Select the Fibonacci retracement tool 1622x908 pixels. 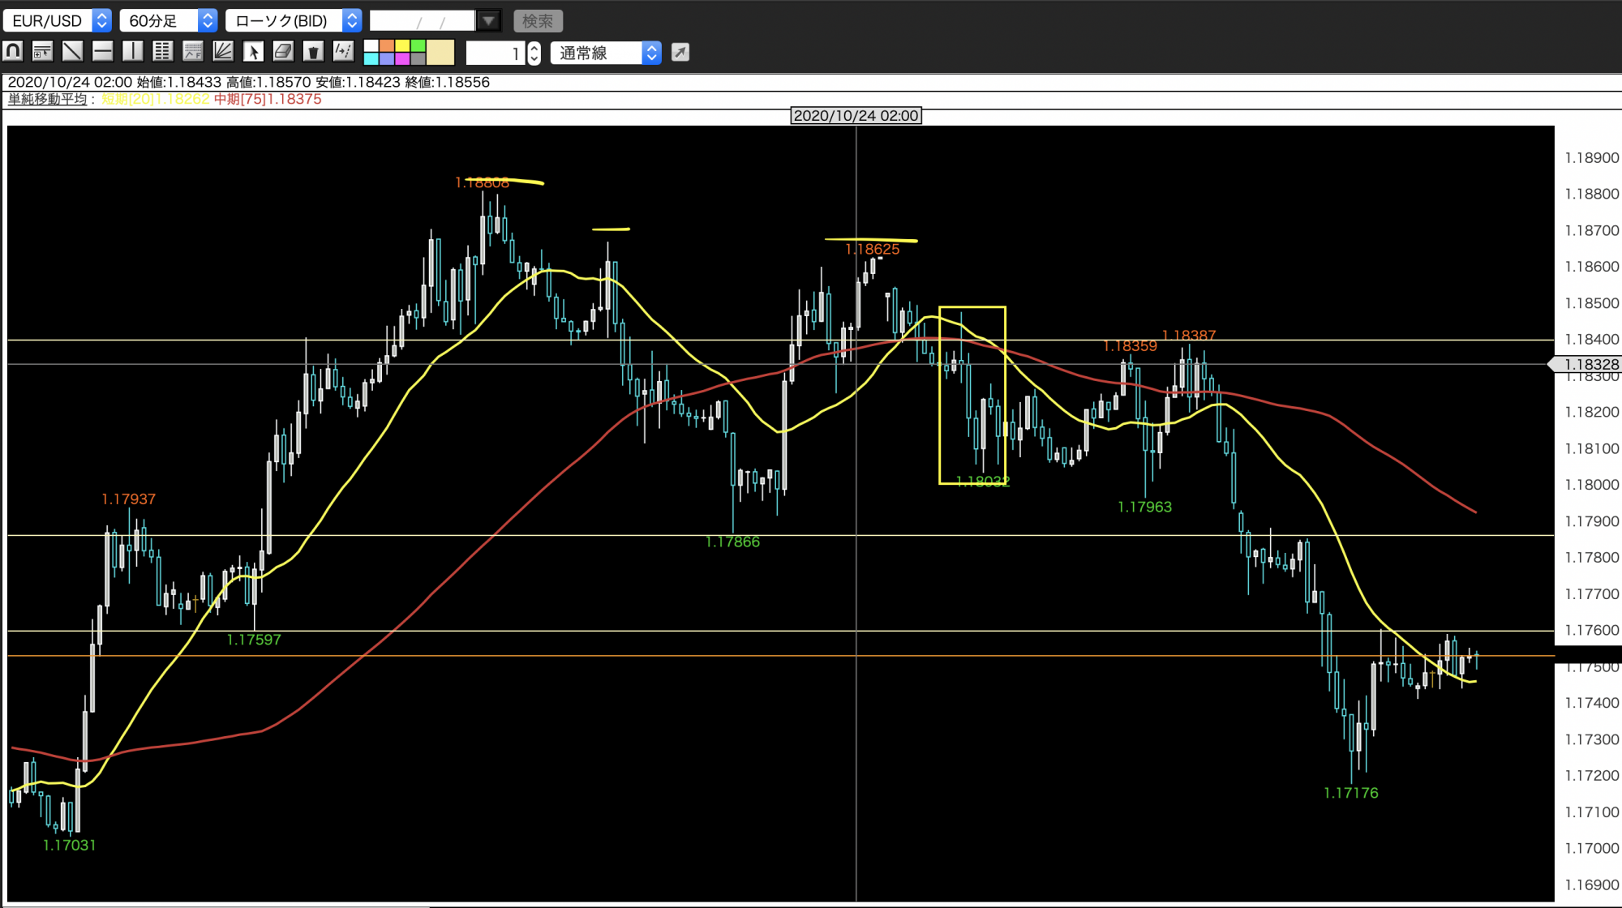193,52
